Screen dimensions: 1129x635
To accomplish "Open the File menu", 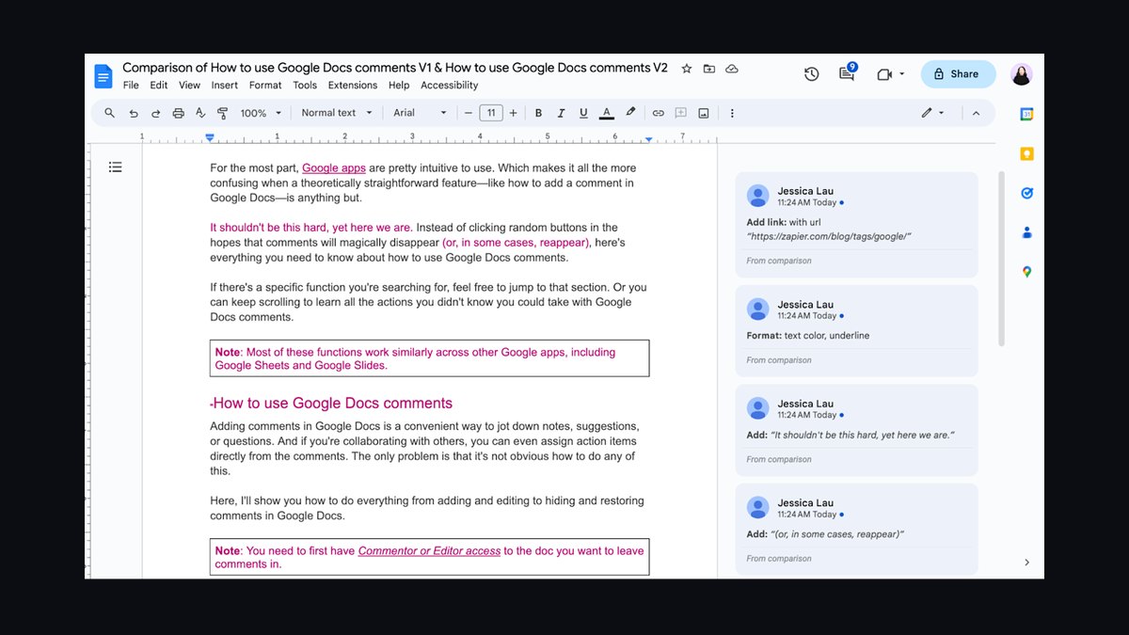I will tap(131, 85).
